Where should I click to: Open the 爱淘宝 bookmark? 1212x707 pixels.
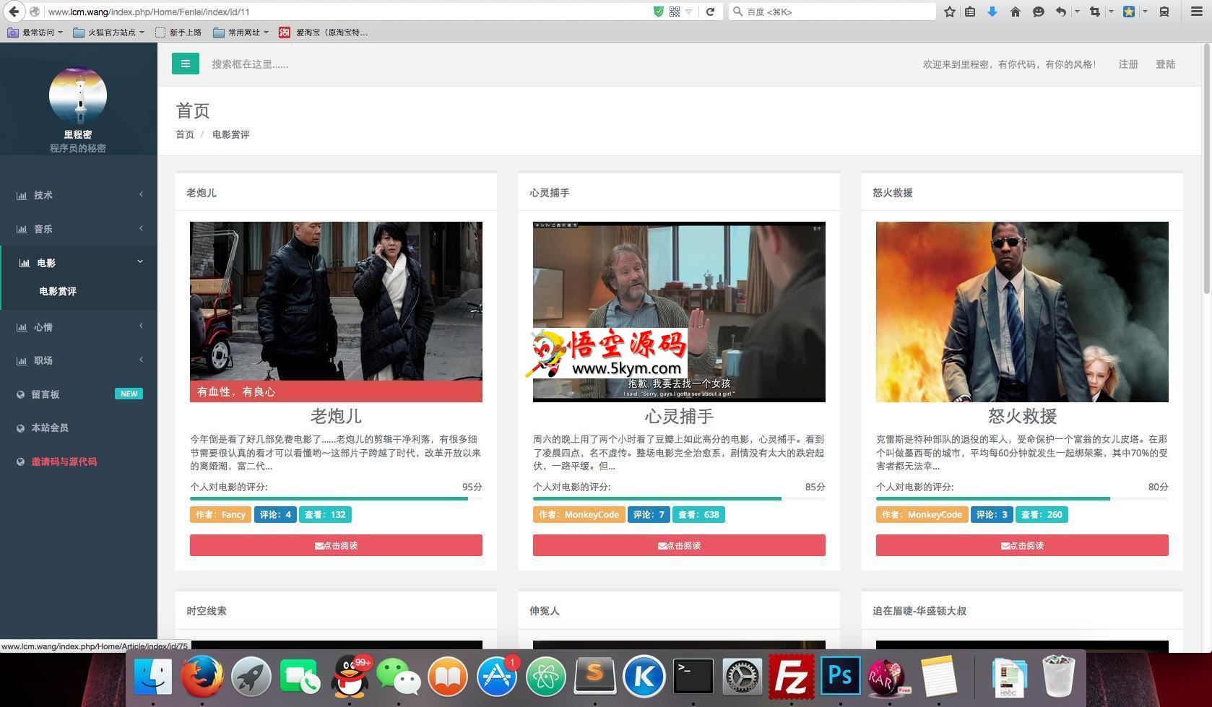[324, 32]
